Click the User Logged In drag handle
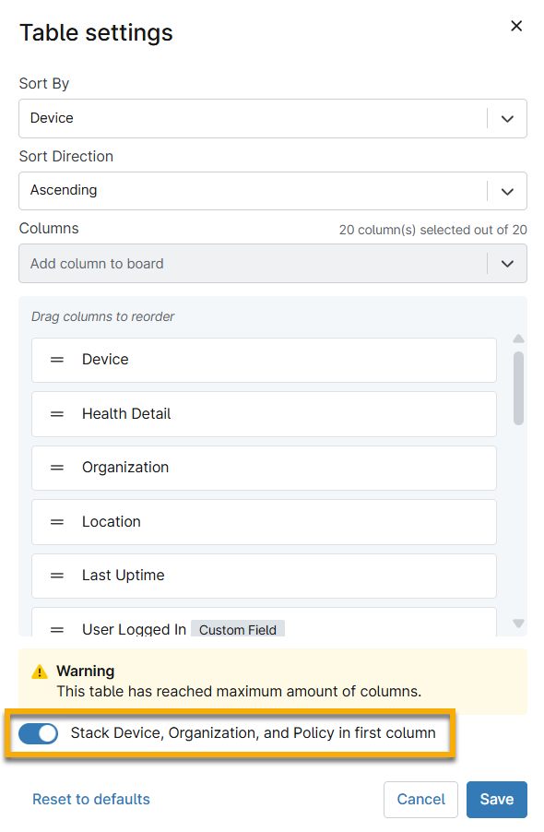 (x=57, y=629)
